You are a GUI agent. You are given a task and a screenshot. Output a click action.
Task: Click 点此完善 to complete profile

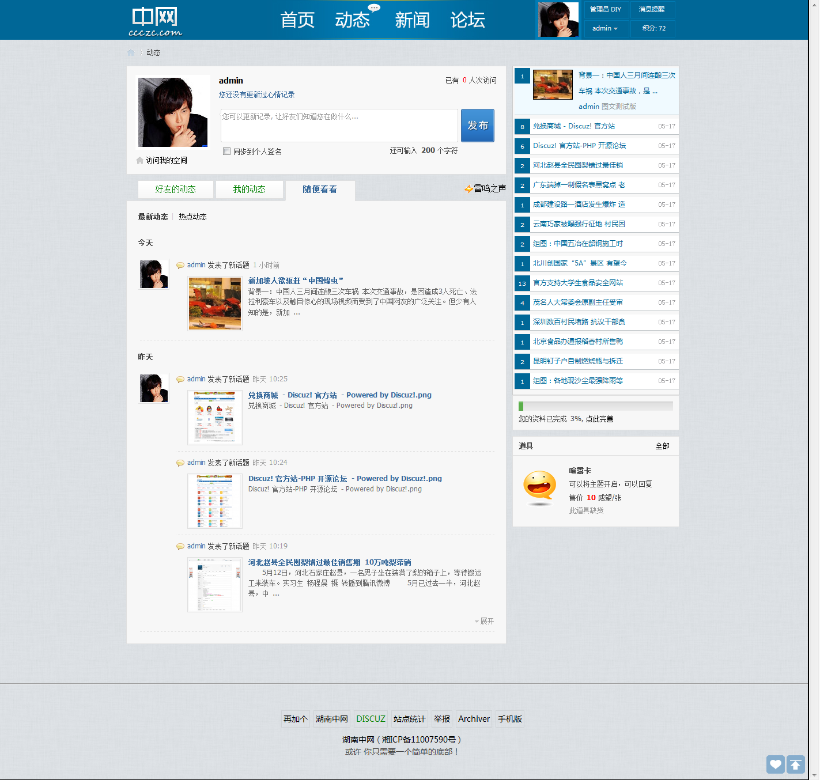[x=599, y=419]
